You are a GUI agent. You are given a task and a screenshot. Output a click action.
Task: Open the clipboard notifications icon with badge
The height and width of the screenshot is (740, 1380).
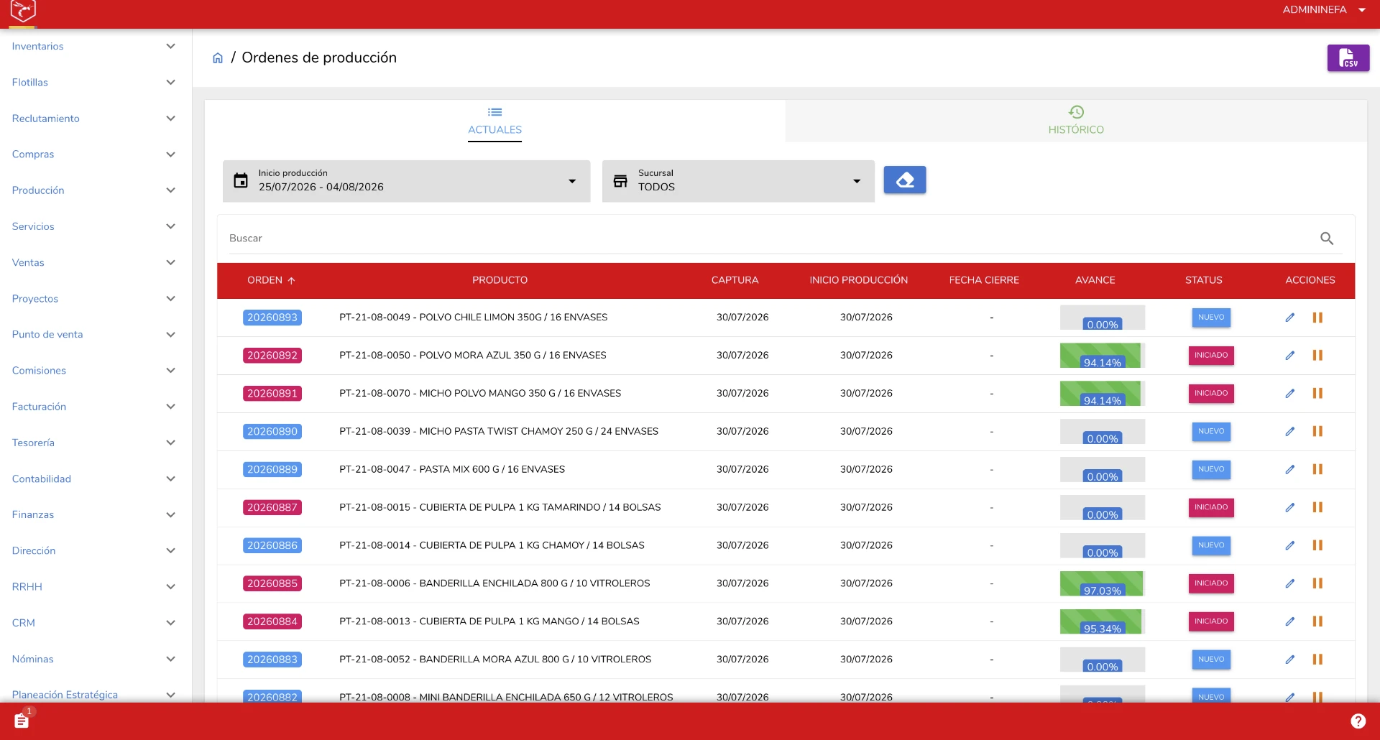(x=22, y=721)
